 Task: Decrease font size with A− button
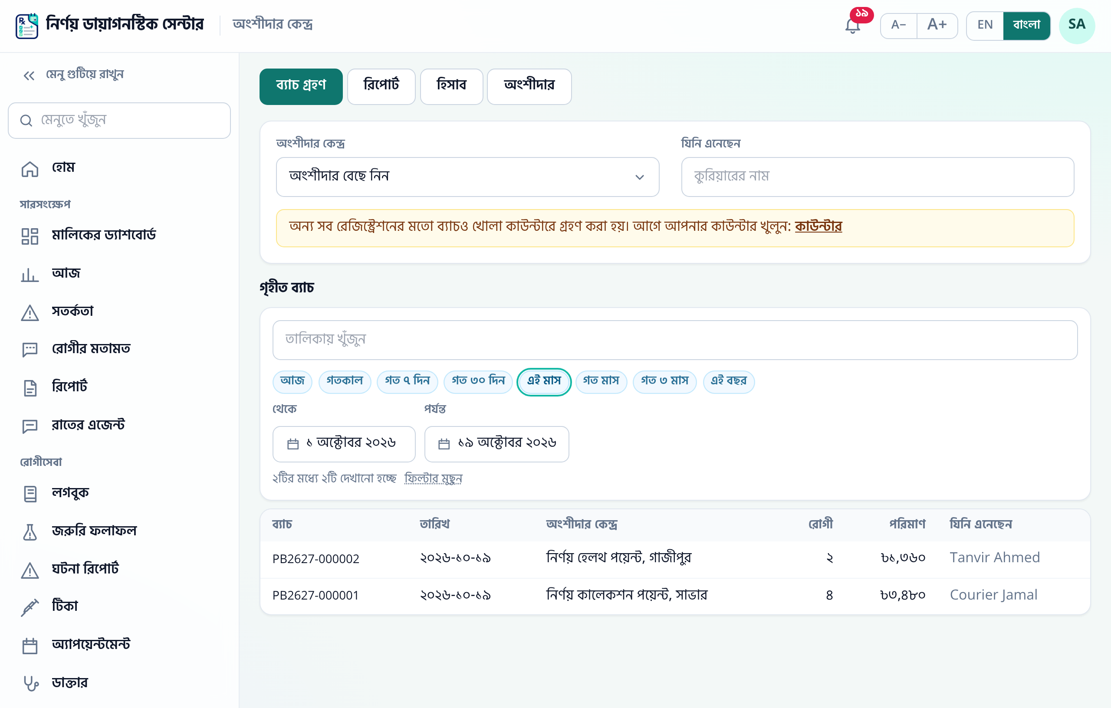tap(898, 25)
